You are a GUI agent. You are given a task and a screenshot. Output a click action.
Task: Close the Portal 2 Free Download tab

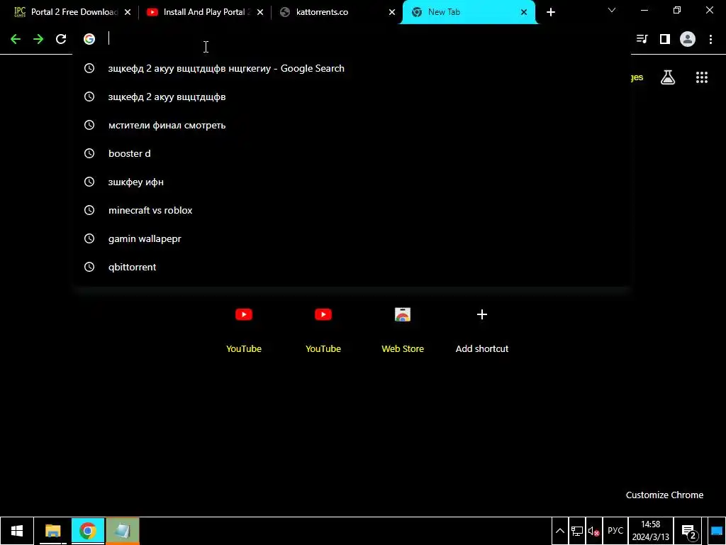click(128, 12)
